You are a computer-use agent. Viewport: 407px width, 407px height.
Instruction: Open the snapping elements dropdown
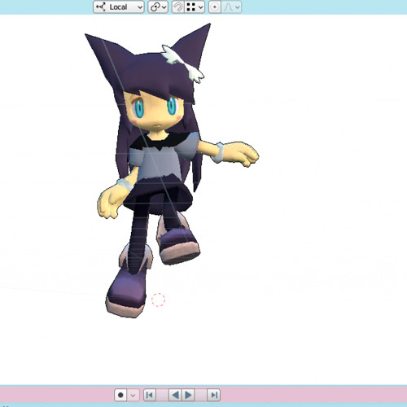coord(195,7)
